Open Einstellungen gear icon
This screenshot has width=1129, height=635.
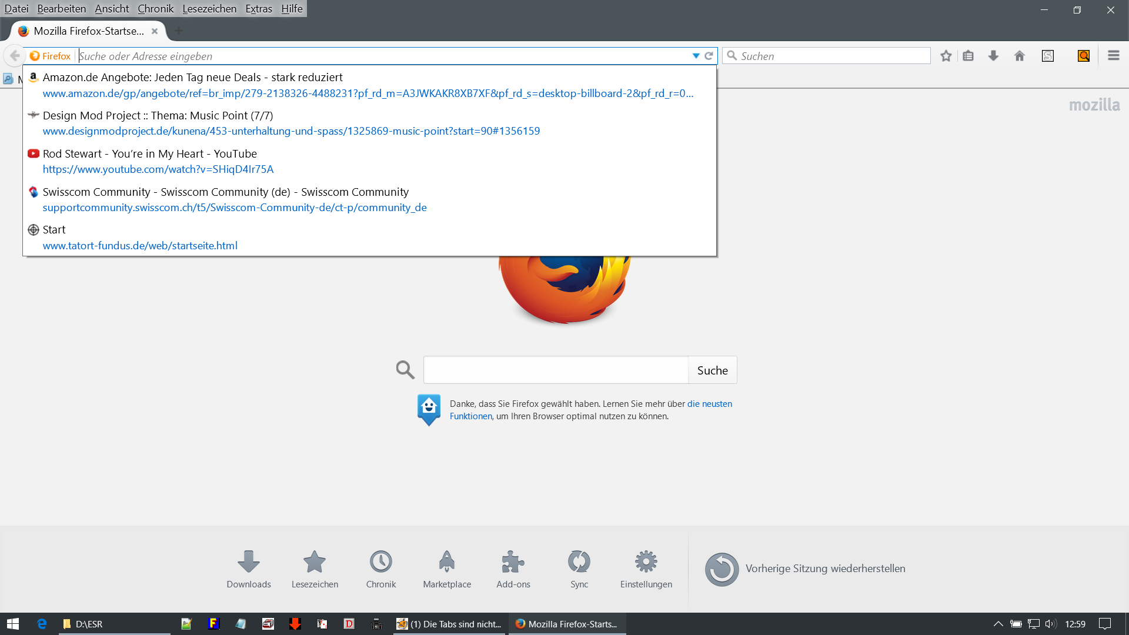[646, 562]
